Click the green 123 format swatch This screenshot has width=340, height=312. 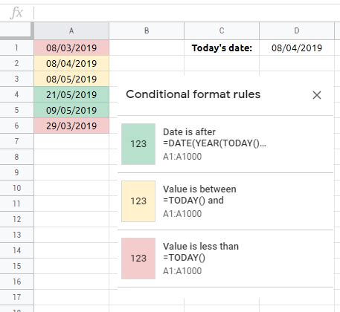click(138, 144)
